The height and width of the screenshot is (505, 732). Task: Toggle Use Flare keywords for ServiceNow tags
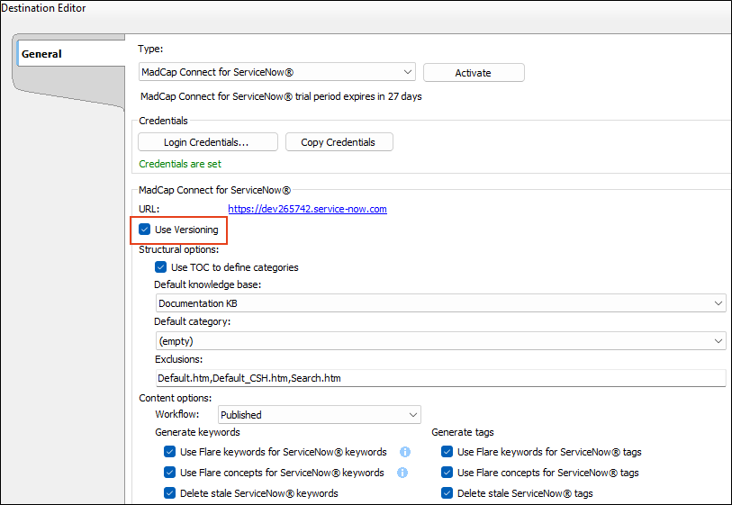tap(447, 452)
